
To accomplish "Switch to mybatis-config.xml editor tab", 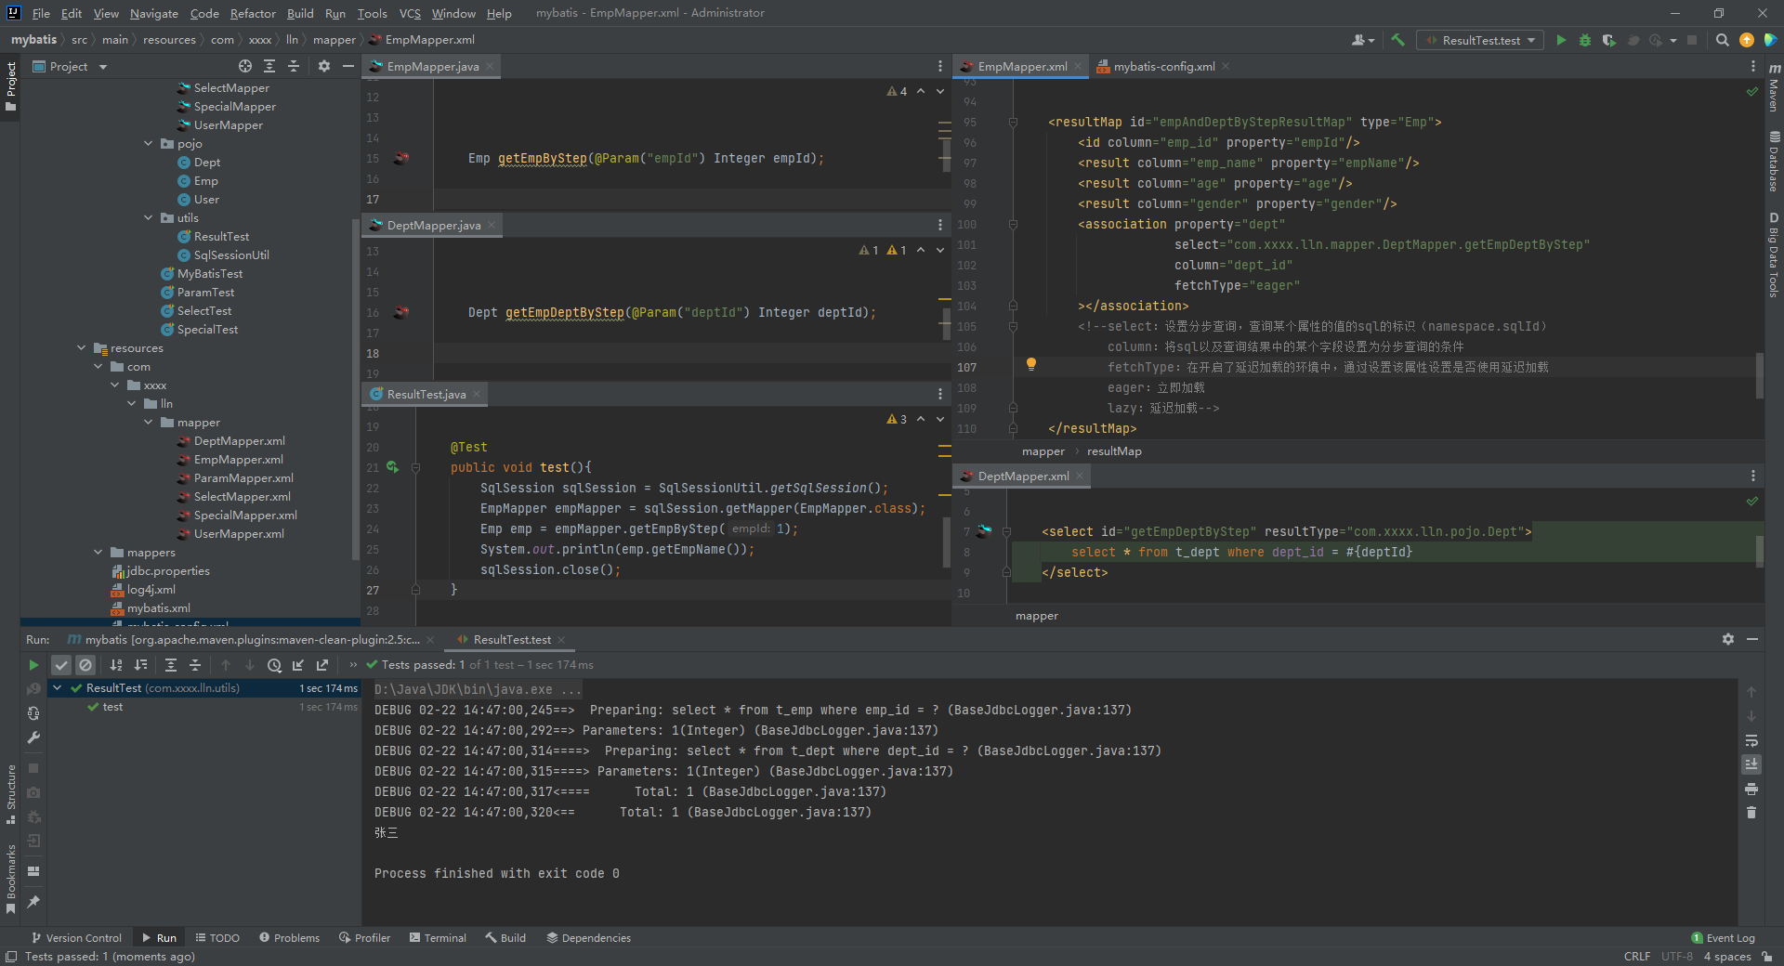I will [1163, 67].
